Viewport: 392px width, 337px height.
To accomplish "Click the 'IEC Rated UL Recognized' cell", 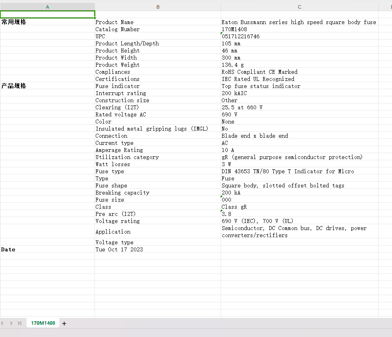I will tap(299, 79).
